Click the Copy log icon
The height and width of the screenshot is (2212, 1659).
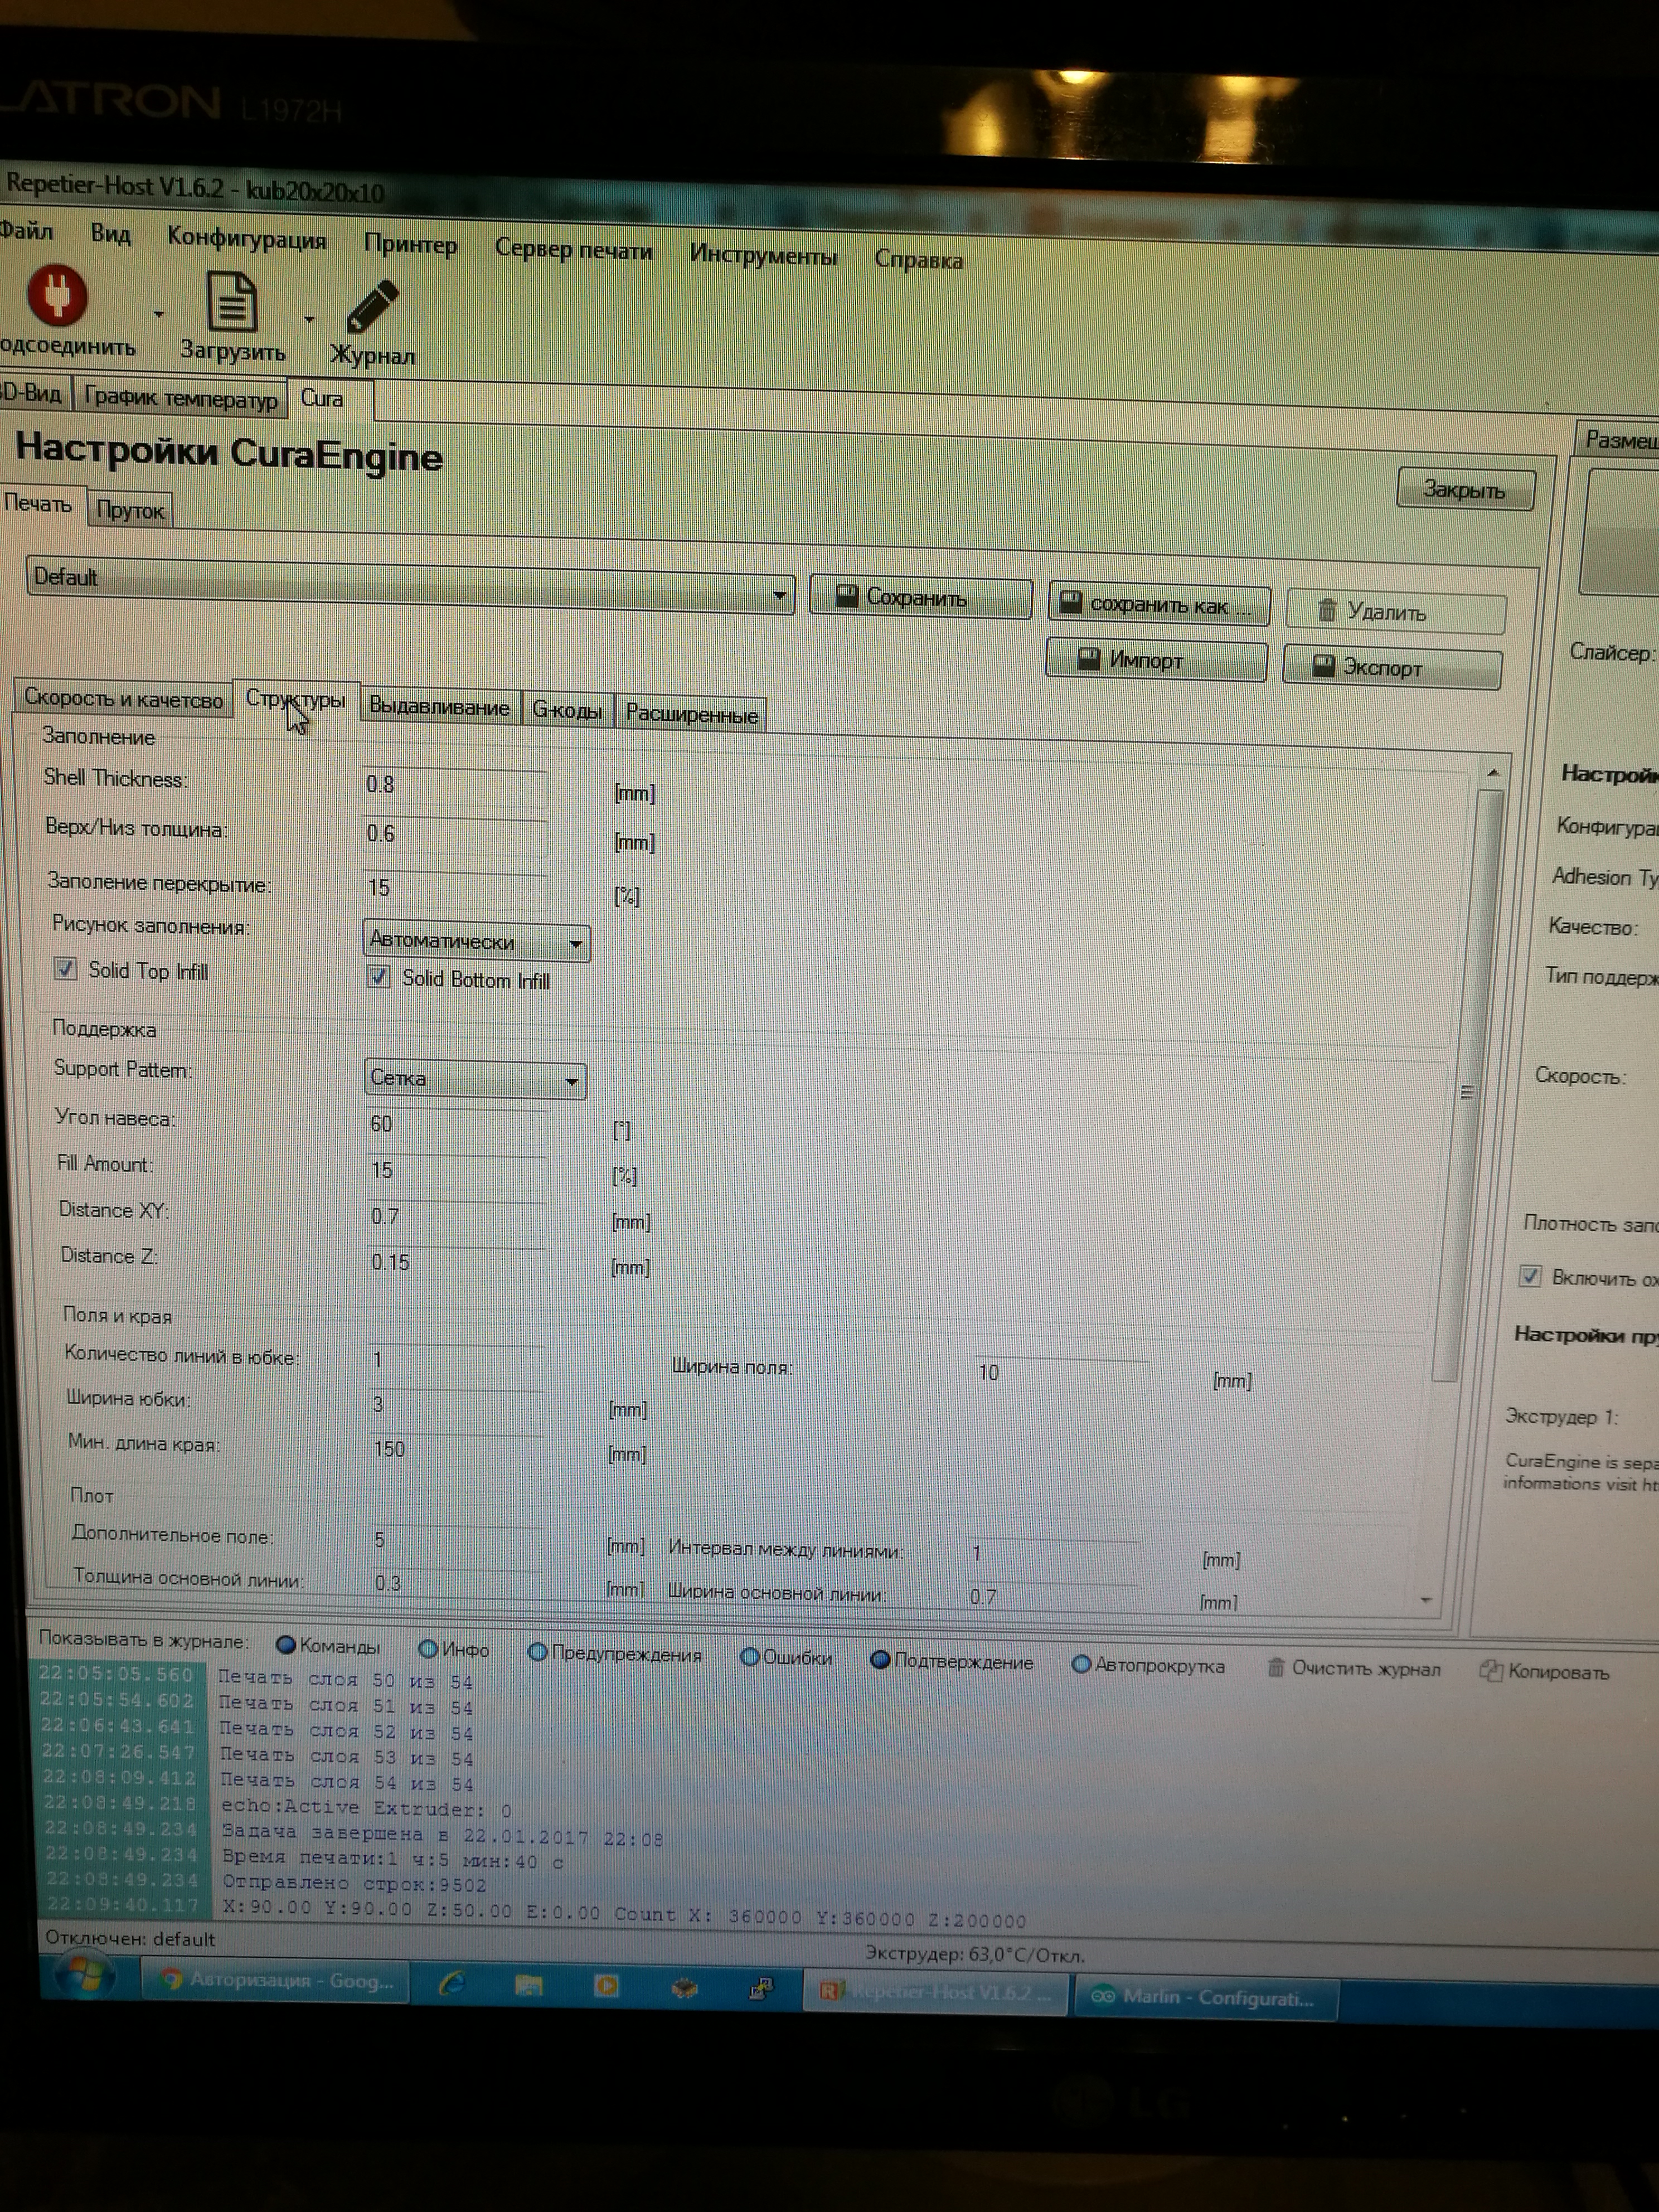[1490, 1671]
